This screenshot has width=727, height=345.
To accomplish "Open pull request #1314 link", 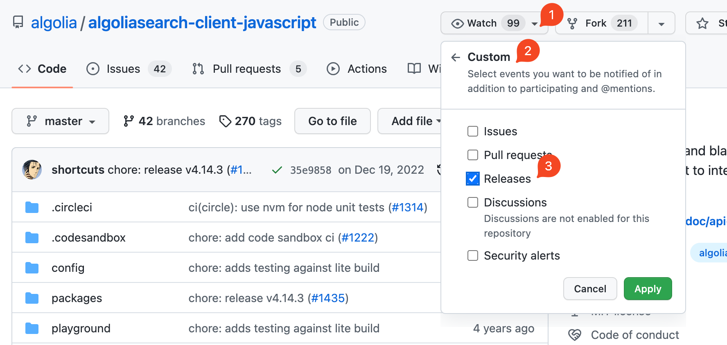I will pyautogui.click(x=407, y=207).
